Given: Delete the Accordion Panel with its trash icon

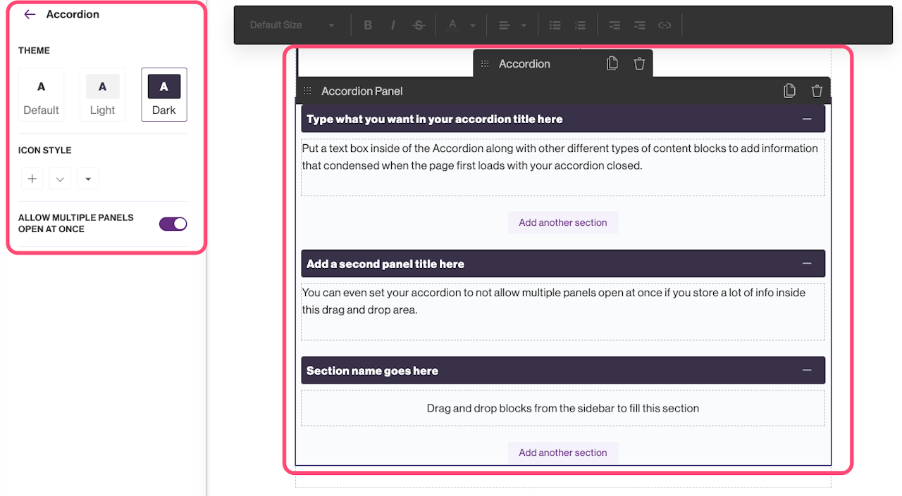Looking at the screenshot, I should point(817,91).
